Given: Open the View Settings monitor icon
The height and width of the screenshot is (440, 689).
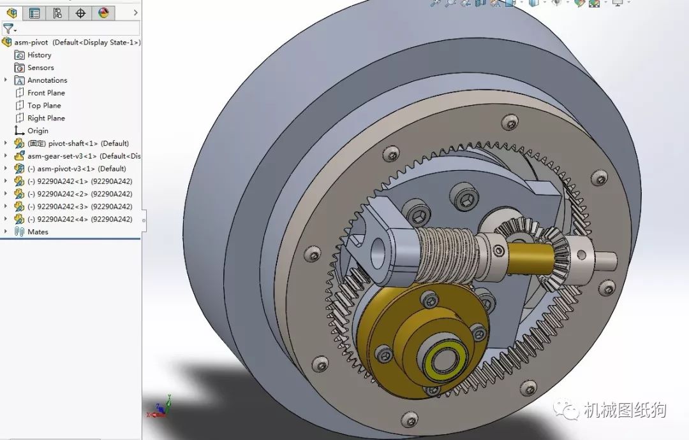Looking at the screenshot, I should (618, 3).
